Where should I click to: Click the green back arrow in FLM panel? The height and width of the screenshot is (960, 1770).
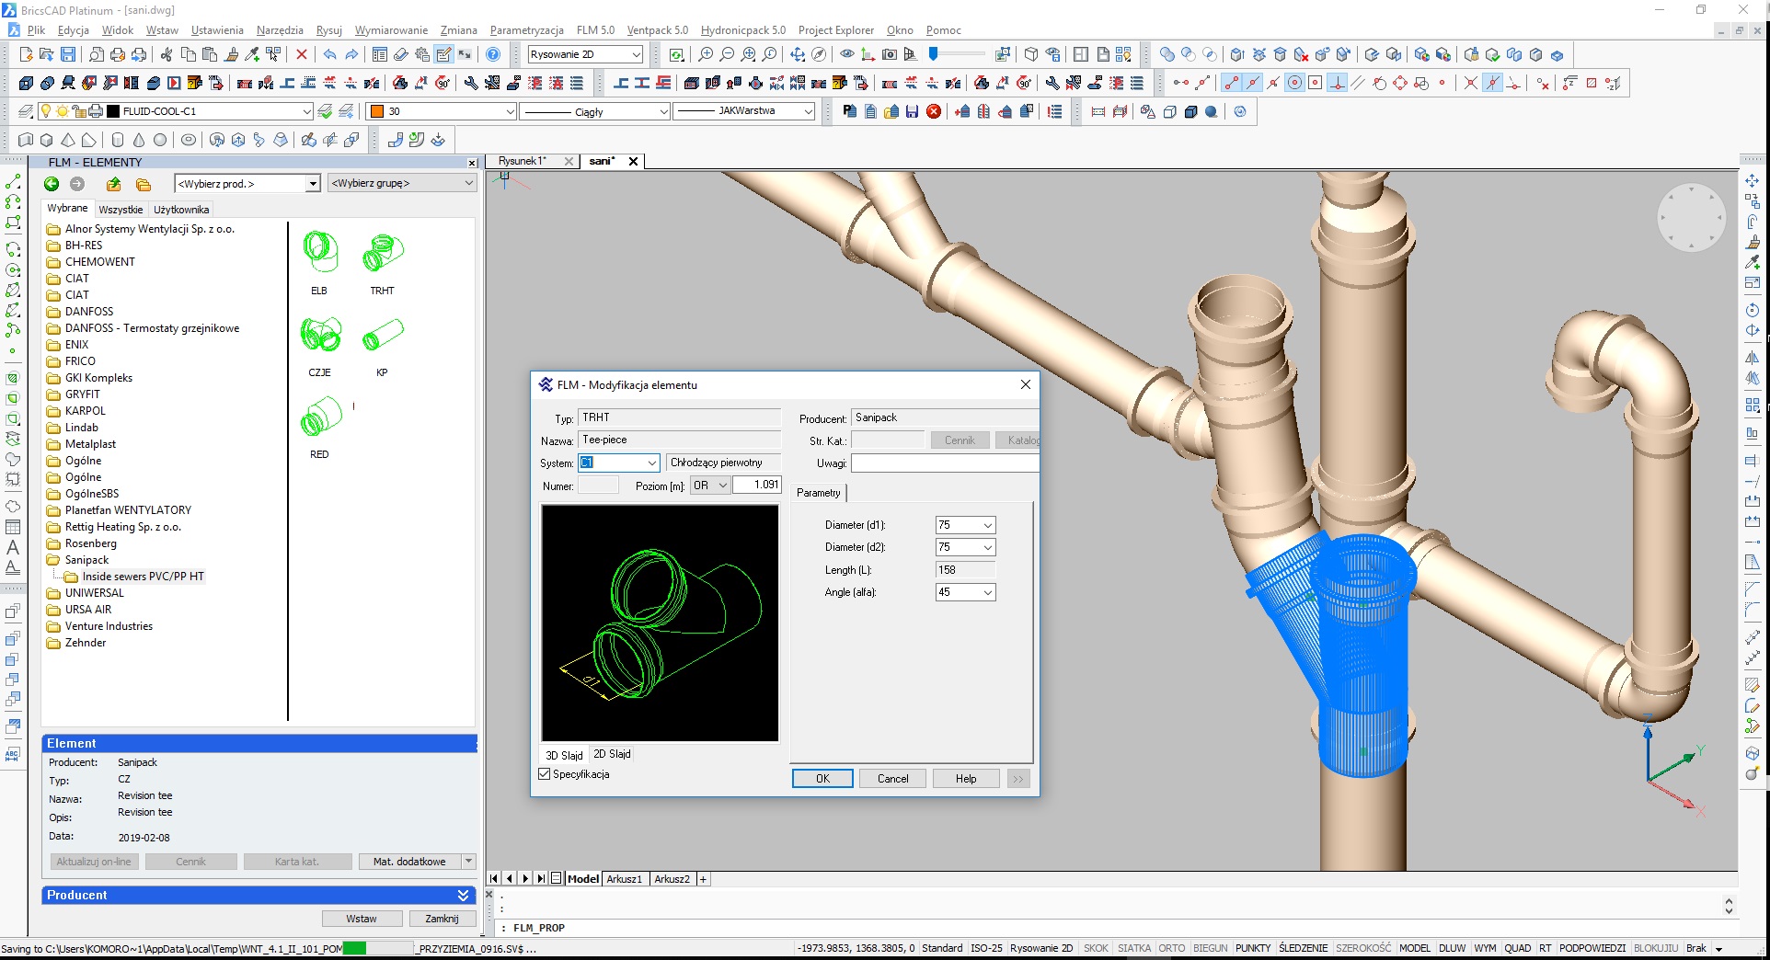52,184
